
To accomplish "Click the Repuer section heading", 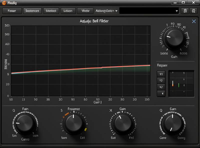I will pyautogui.click(x=162, y=65).
